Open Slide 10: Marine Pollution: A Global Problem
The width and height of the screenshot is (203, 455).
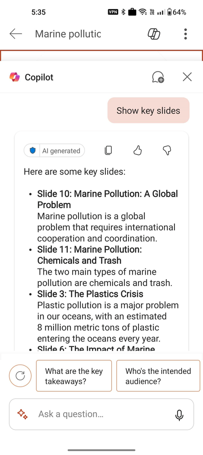[x=108, y=199]
